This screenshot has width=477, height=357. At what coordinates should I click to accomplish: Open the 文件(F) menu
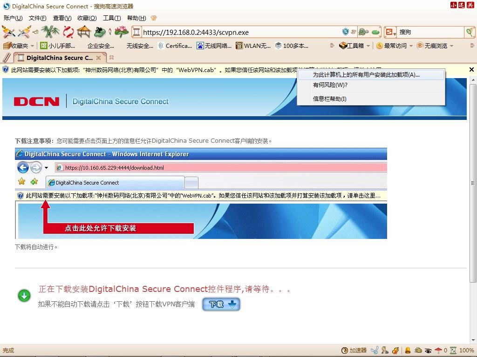(37, 18)
